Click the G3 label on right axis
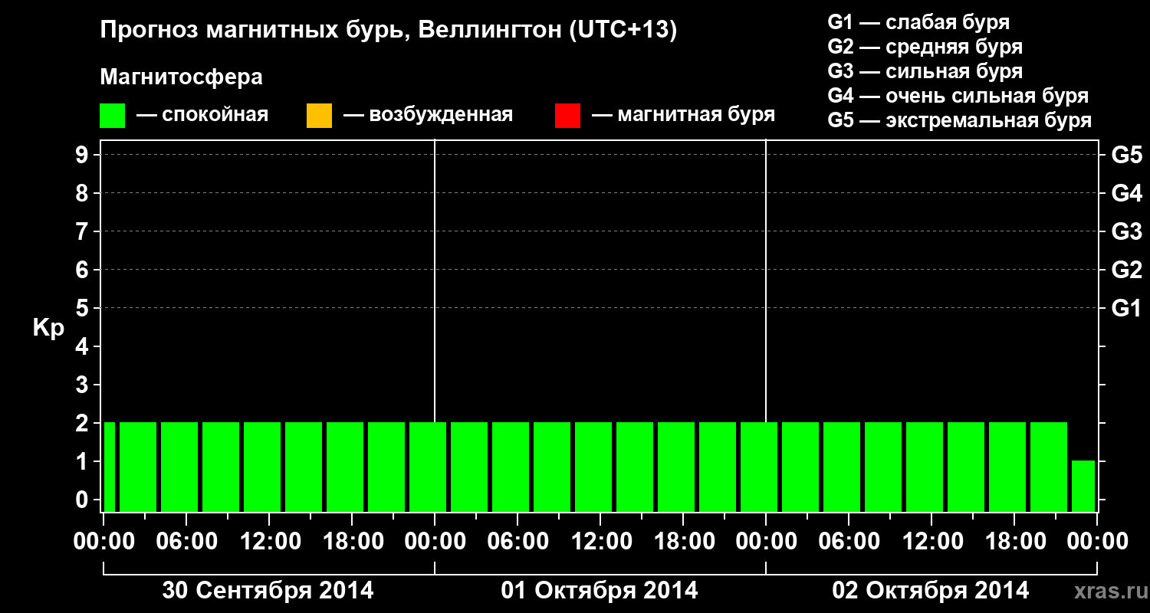The image size is (1150, 613). coord(1126,231)
